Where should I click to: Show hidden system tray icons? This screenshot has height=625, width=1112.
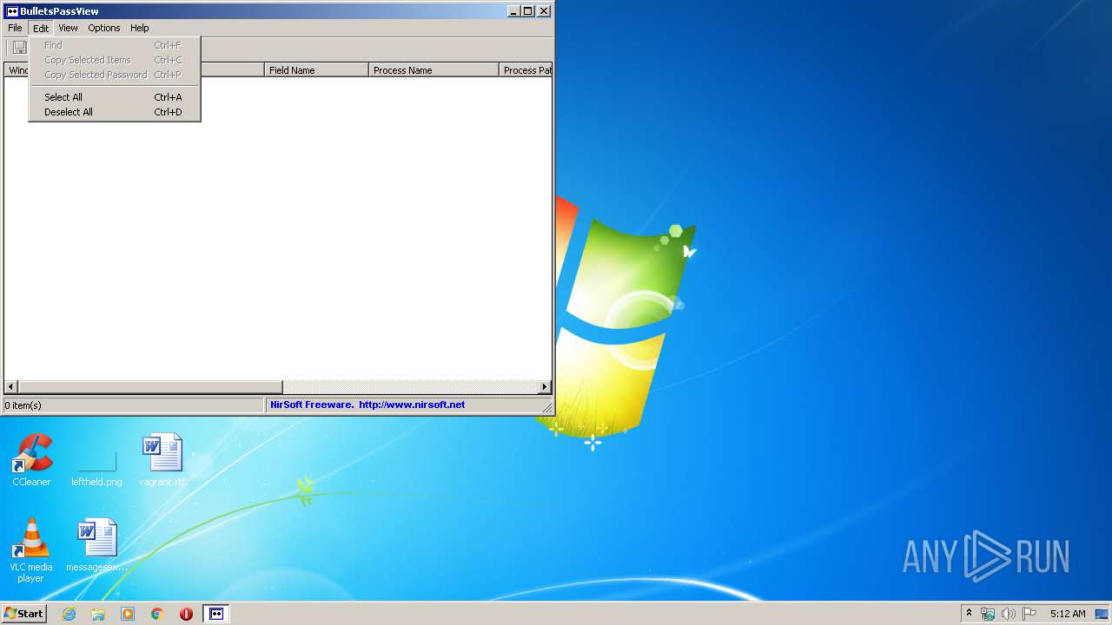pos(969,613)
